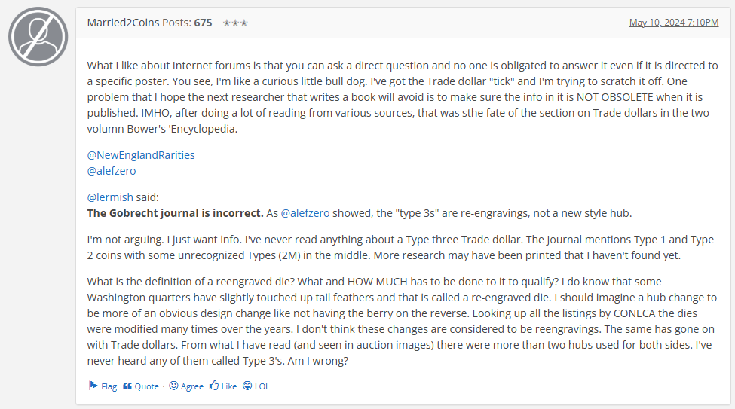Click the bold Gobrecht journal is incorrect text
Screen dimensions: 735x409
[x=176, y=213]
